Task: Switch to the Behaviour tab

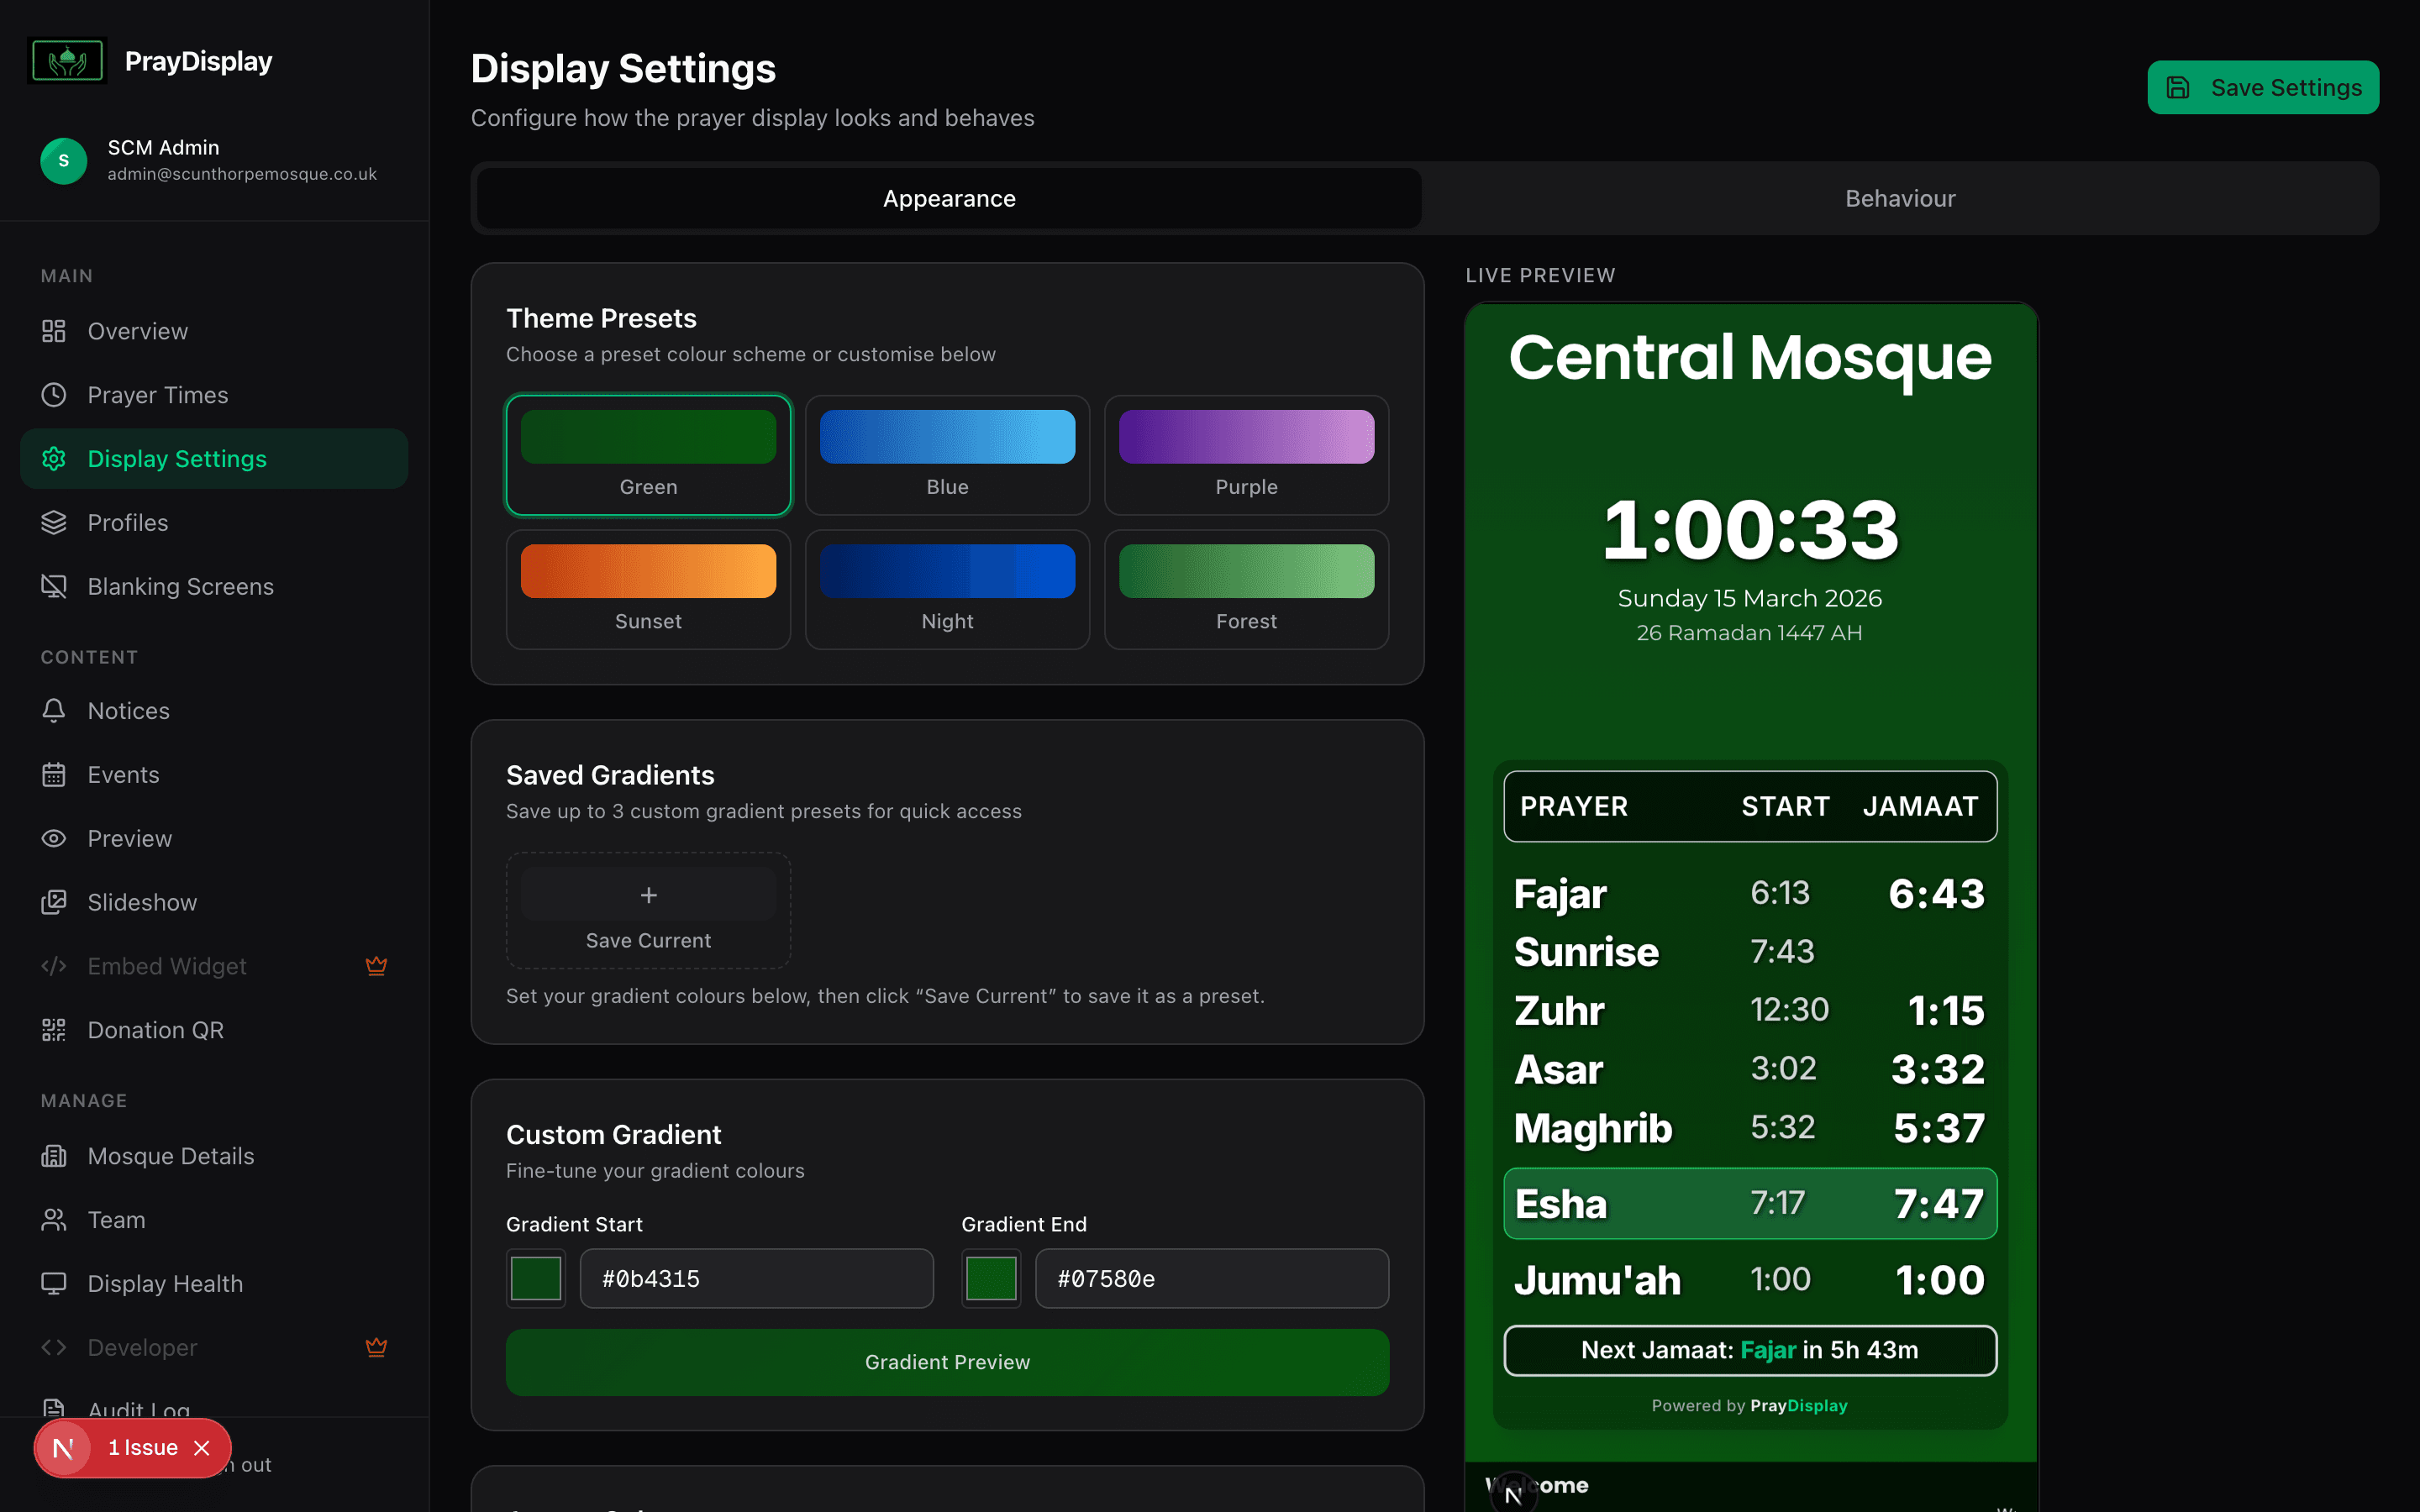Action: coord(1899,198)
